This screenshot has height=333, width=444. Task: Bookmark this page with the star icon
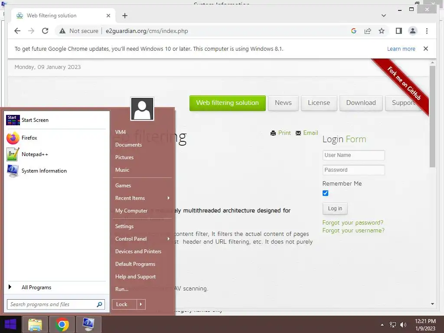coord(382,31)
